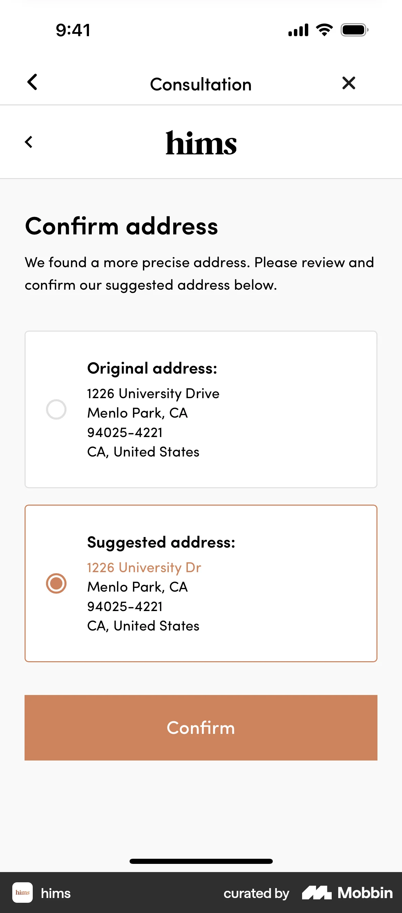Tap the hims logo wordmark
The height and width of the screenshot is (913, 402).
201,143
